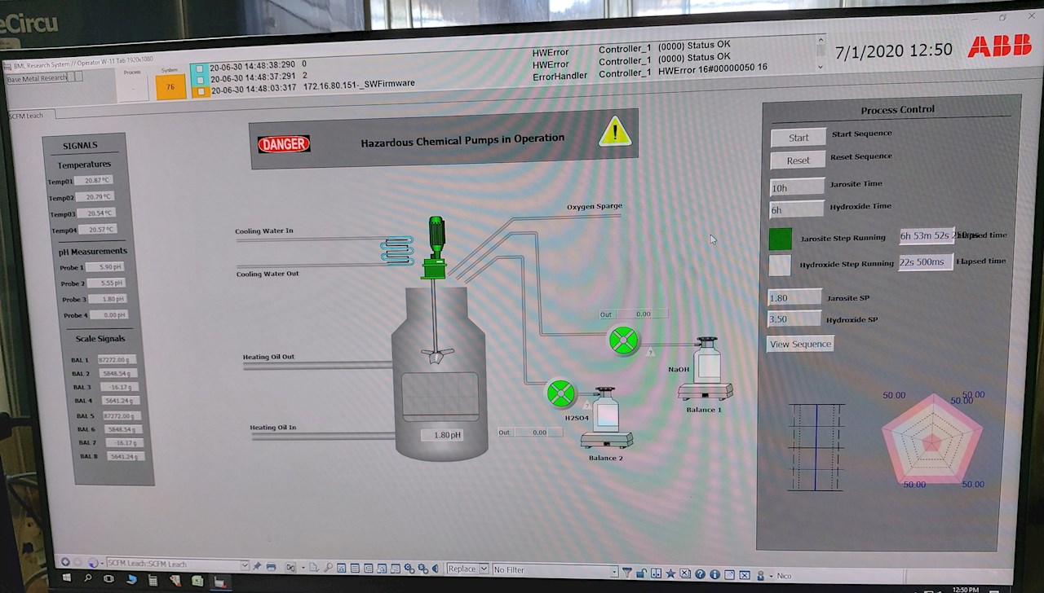Open the No Filter dropdown

click(x=614, y=572)
